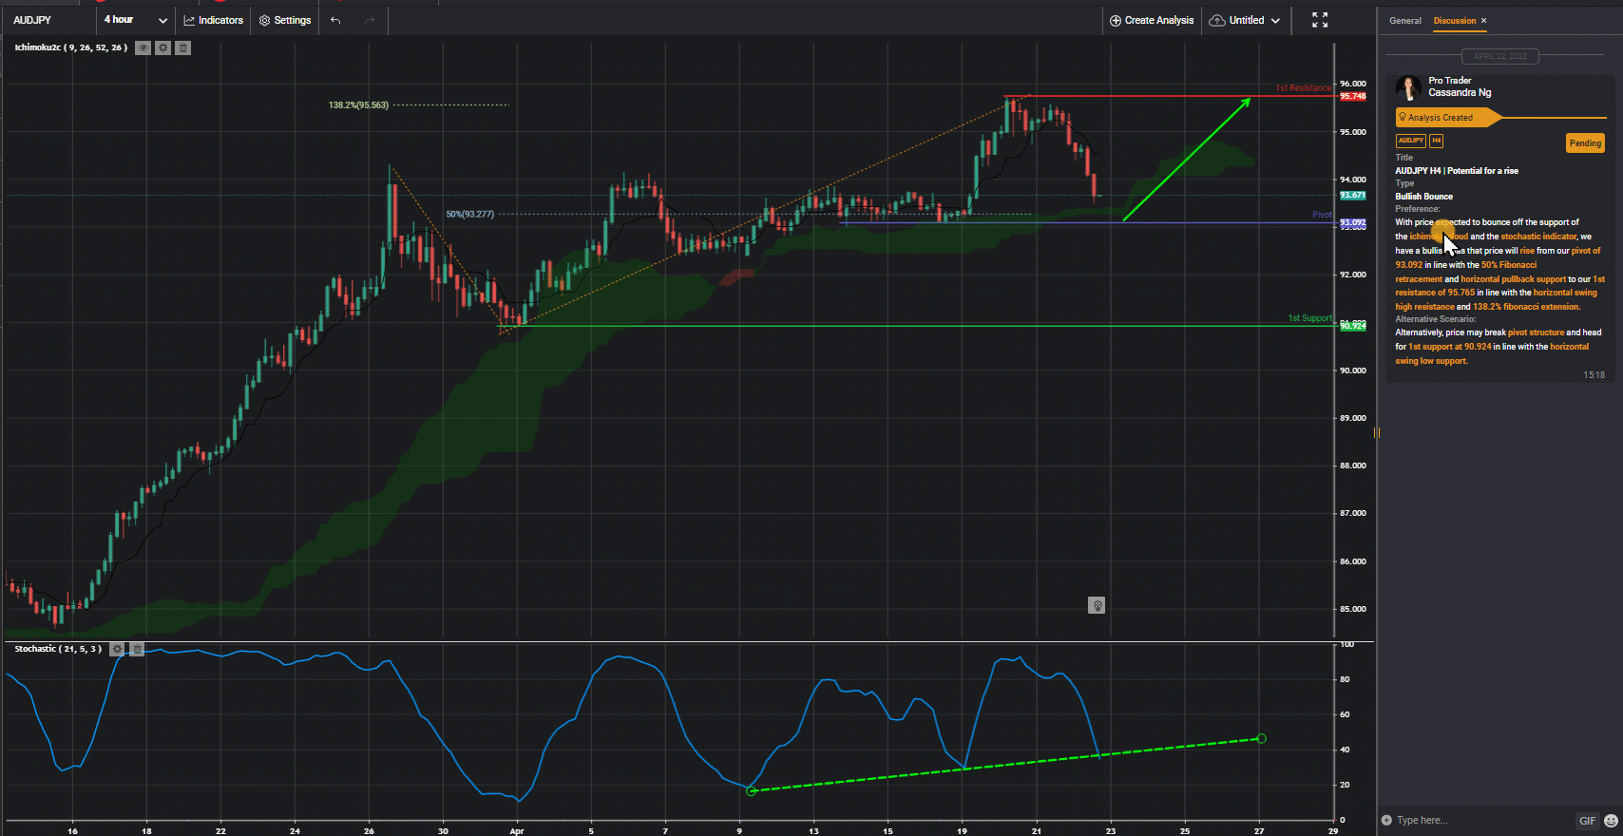This screenshot has height=836, width=1623.
Task: Select the stochastic trendline right endpoint
Action: 1261,738
